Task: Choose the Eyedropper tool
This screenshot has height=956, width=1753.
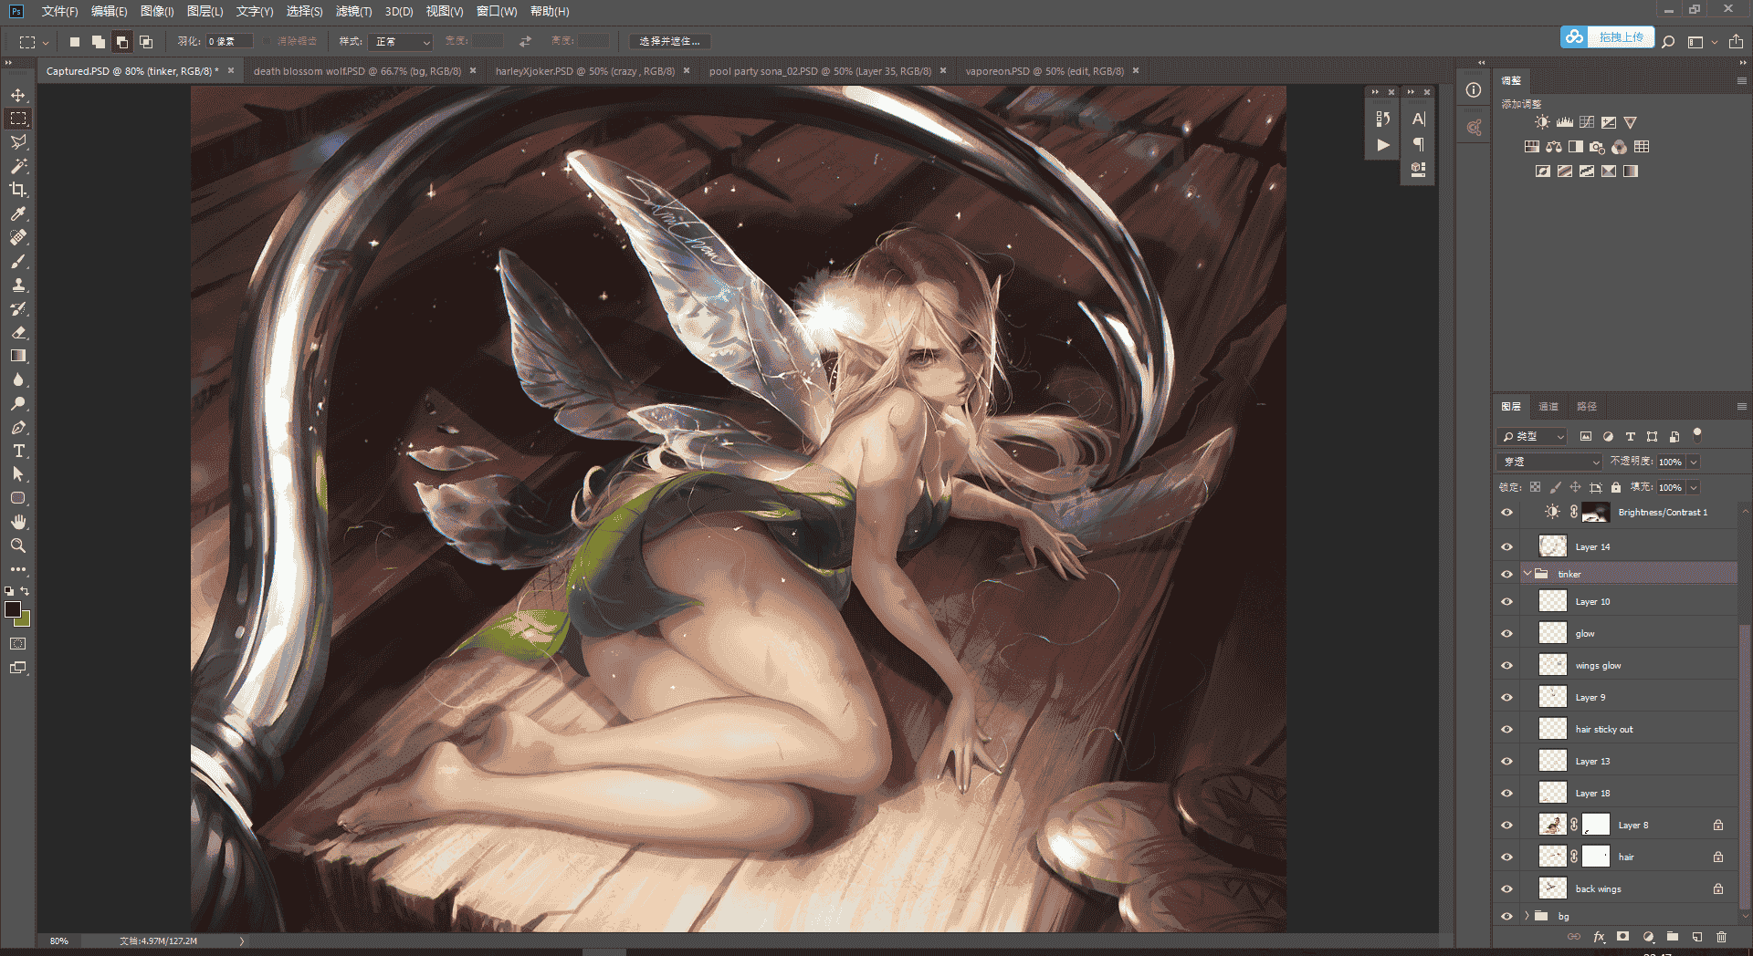Action: coord(18,213)
